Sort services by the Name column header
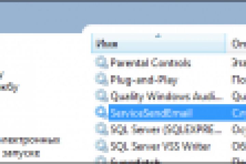Viewport: 246px width, 164px height. click(x=159, y=43)
